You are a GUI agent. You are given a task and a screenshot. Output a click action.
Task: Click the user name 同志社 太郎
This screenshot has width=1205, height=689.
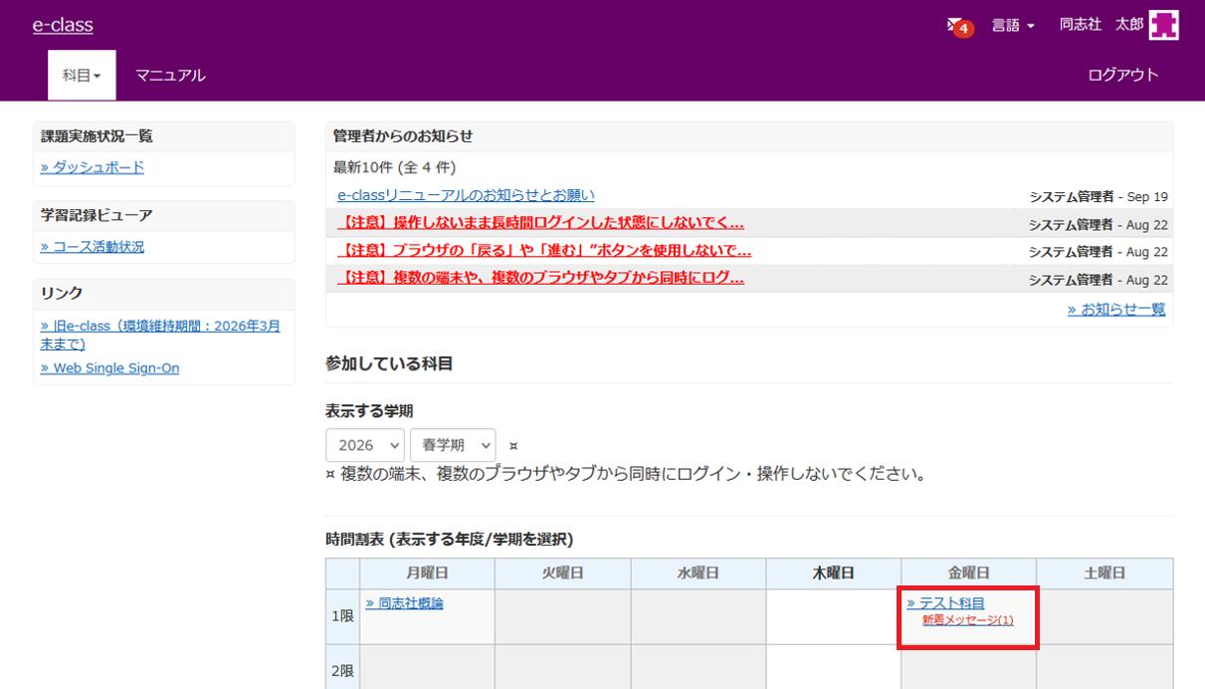click(x=1102, y=25)
